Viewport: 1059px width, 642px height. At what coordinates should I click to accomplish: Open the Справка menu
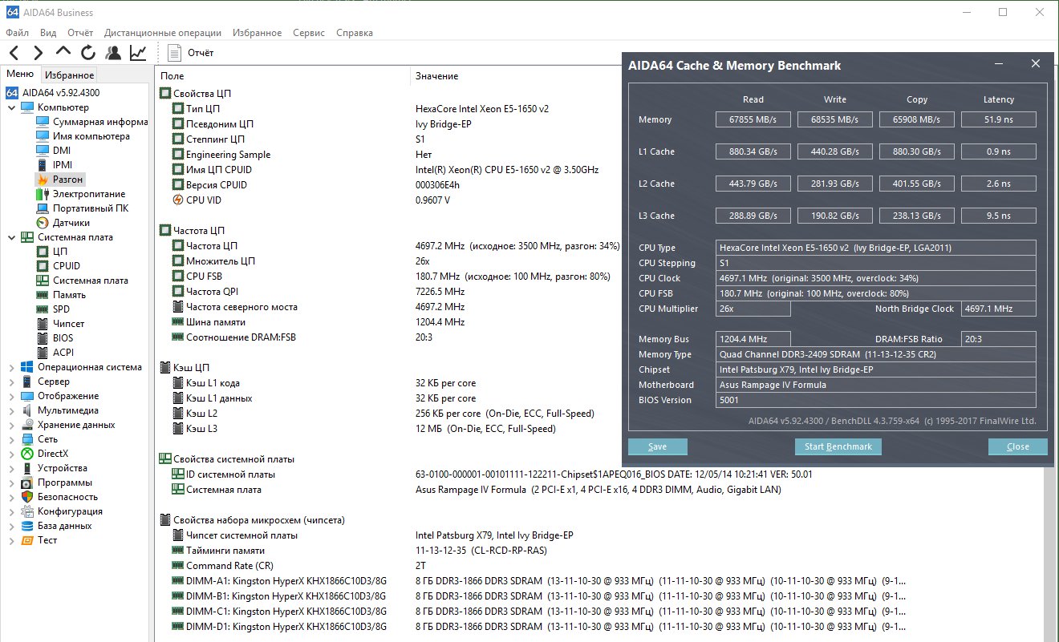(x=355, y=33)
